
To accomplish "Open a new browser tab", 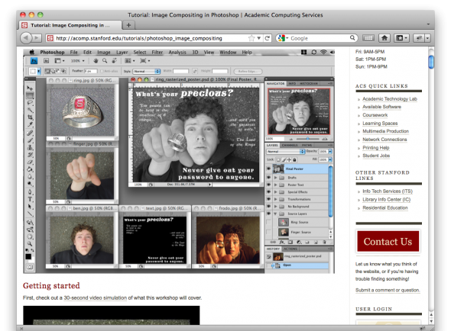I will click(x=128, y=25).
